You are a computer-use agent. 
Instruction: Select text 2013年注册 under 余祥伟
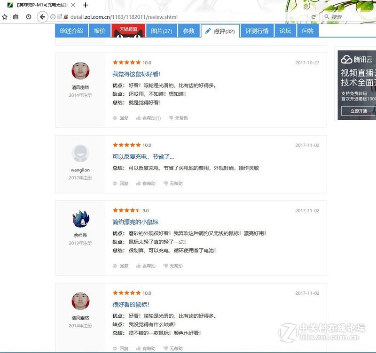pyautogui.click(x=80, y=243)
